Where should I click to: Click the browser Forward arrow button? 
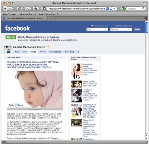pos(10,8)
